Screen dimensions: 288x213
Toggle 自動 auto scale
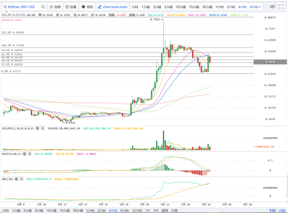click(282, 210)
